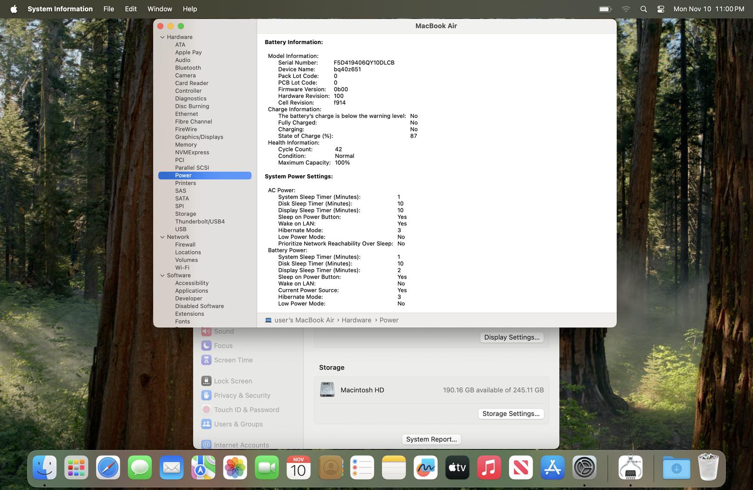Collapse the Network tree section
Viewport: 753px width, 490px height.
162,237
